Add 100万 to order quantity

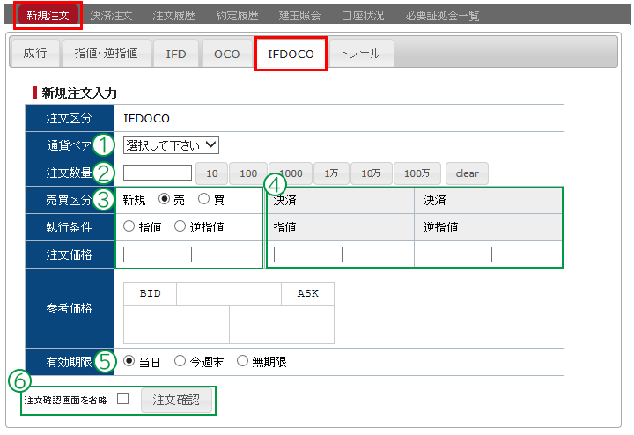[x=417, y=173]
